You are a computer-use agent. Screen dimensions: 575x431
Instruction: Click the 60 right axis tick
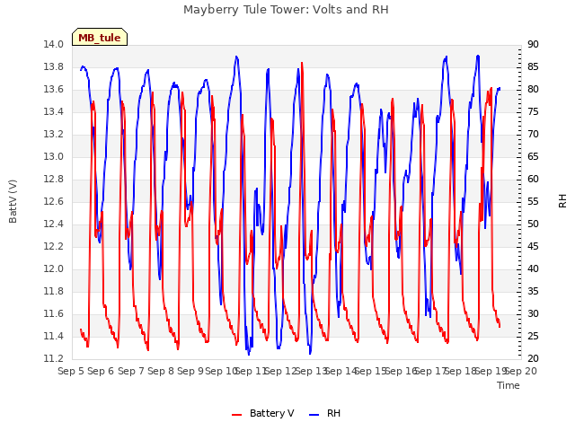(533, 180)
